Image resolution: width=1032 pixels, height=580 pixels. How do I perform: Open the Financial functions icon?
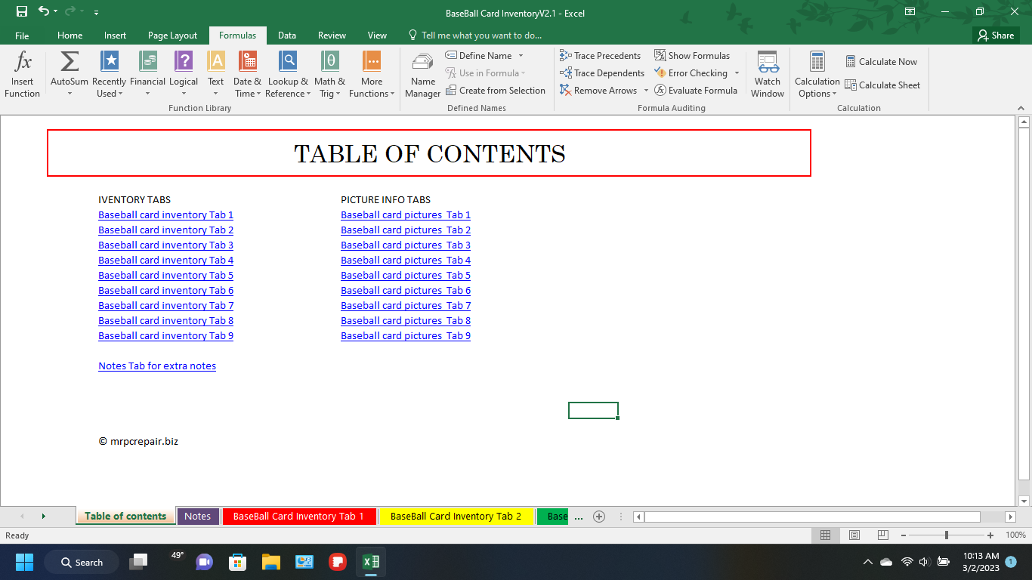coord(147,62)
